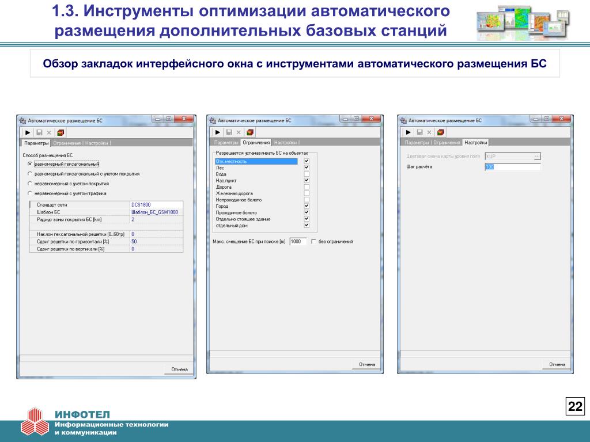Click slide number box 22
The height and width of the screenshot is (442, 590).
(575, 406)
